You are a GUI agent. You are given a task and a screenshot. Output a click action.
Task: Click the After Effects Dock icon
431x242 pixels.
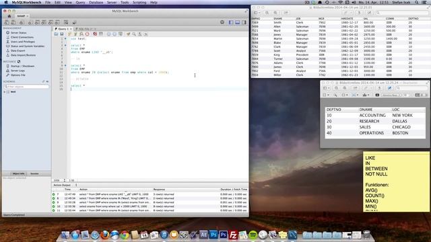[203, 235]
